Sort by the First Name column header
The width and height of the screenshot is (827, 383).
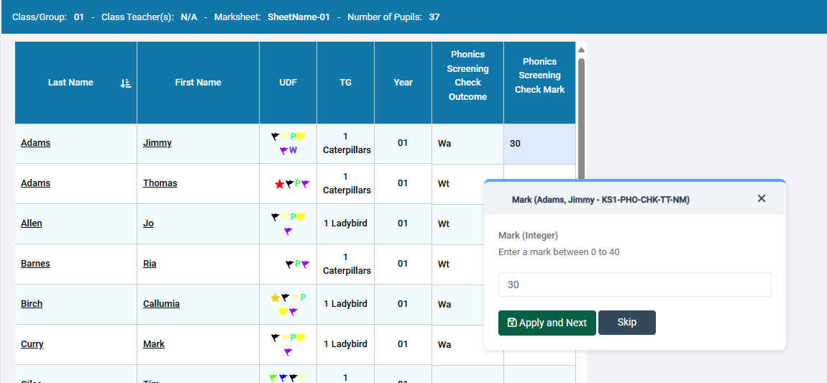(198, 83)
